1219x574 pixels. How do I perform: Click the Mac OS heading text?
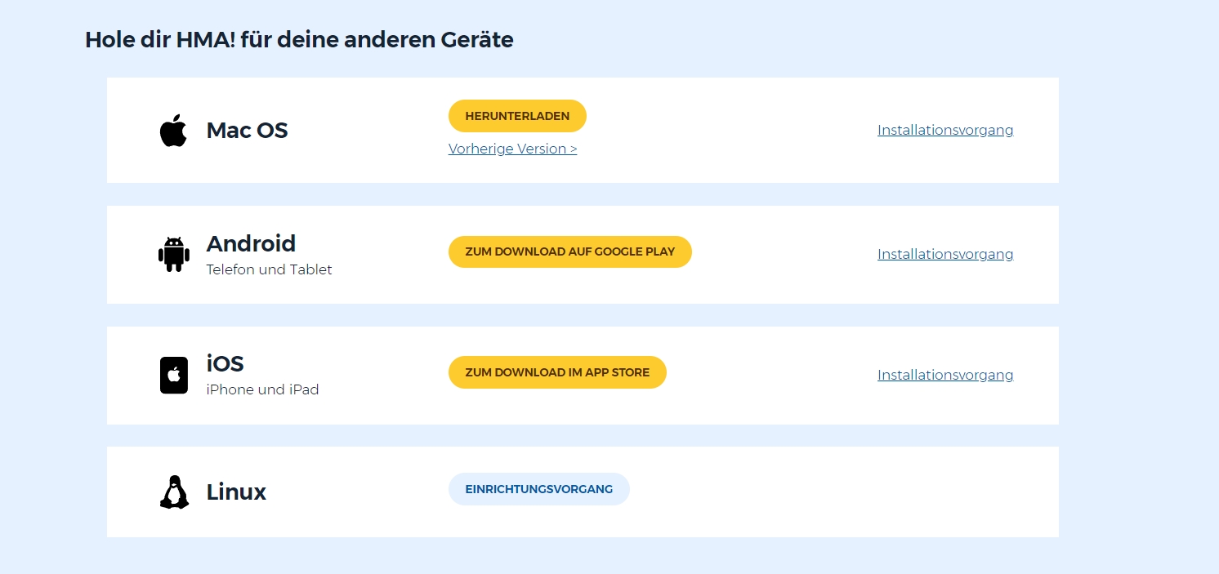tap(247, 131)
